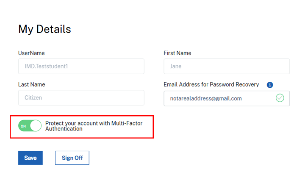305x183 pixels.
Task: Click the word Authentication under the MFA label
Action: tap(64, 129)
